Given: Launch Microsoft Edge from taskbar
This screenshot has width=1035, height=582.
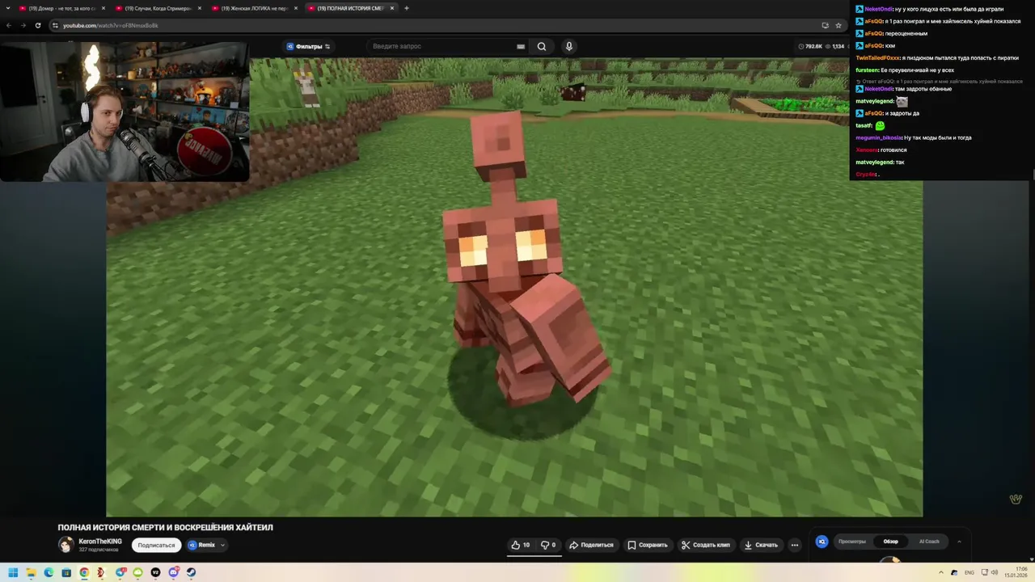Looking at the screenshot, I should point(49,572).
